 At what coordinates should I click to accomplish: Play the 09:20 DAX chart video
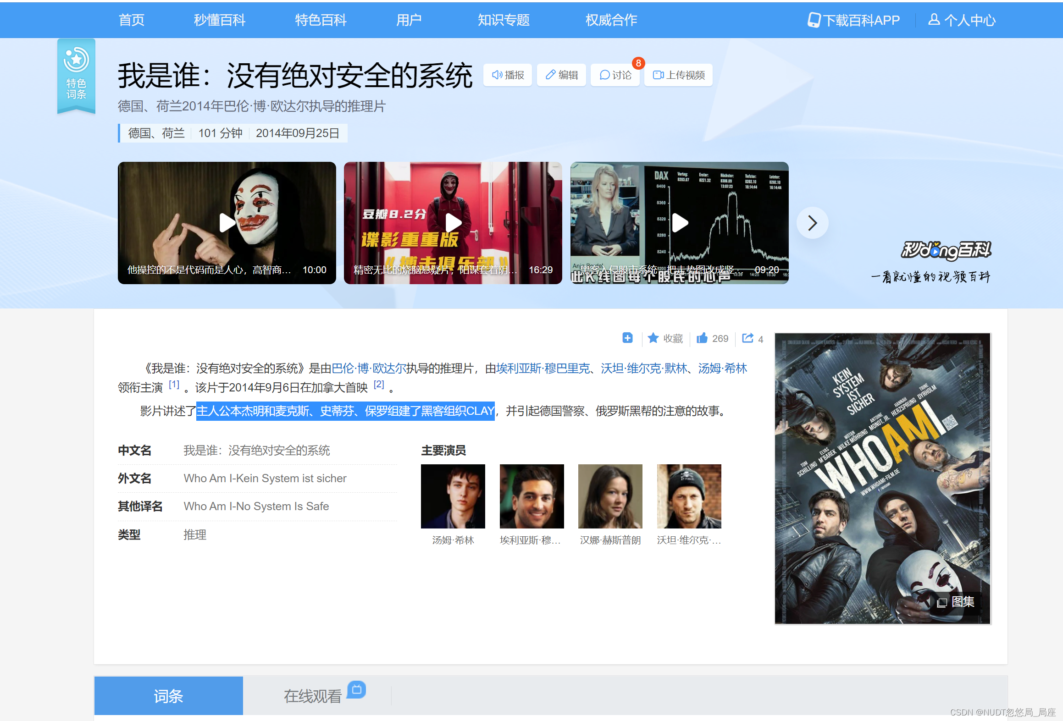coord(680,223)
